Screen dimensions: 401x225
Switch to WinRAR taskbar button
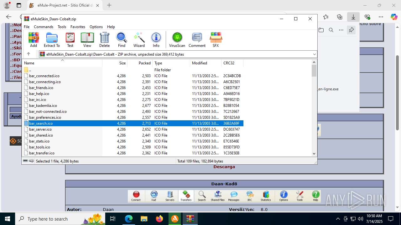(190, 219)
